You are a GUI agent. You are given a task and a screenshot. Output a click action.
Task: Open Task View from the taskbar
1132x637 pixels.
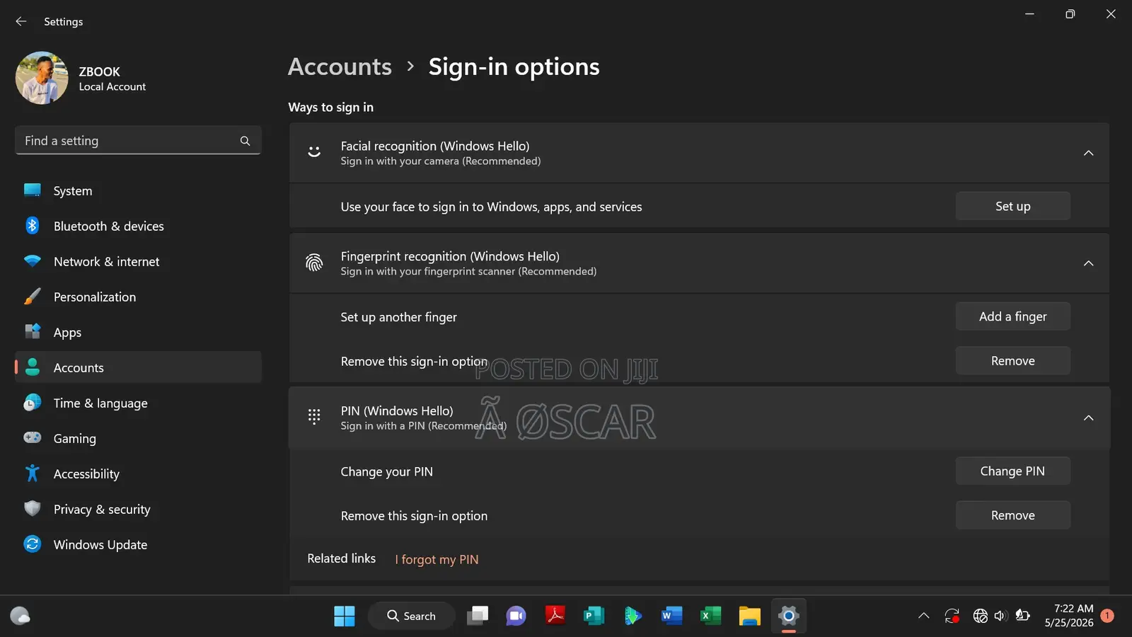click(x=478, y=616)
